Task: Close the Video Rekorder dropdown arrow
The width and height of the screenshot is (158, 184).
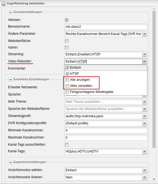Action: point(145,62)
